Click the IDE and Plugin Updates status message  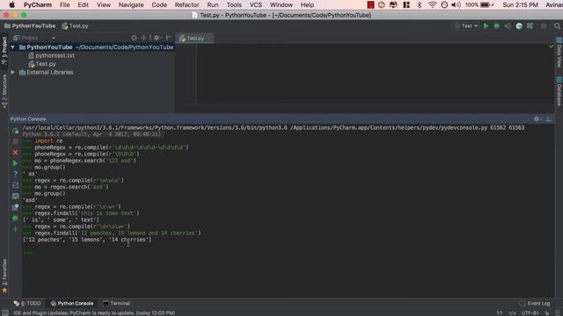click(x=94, y=312)
